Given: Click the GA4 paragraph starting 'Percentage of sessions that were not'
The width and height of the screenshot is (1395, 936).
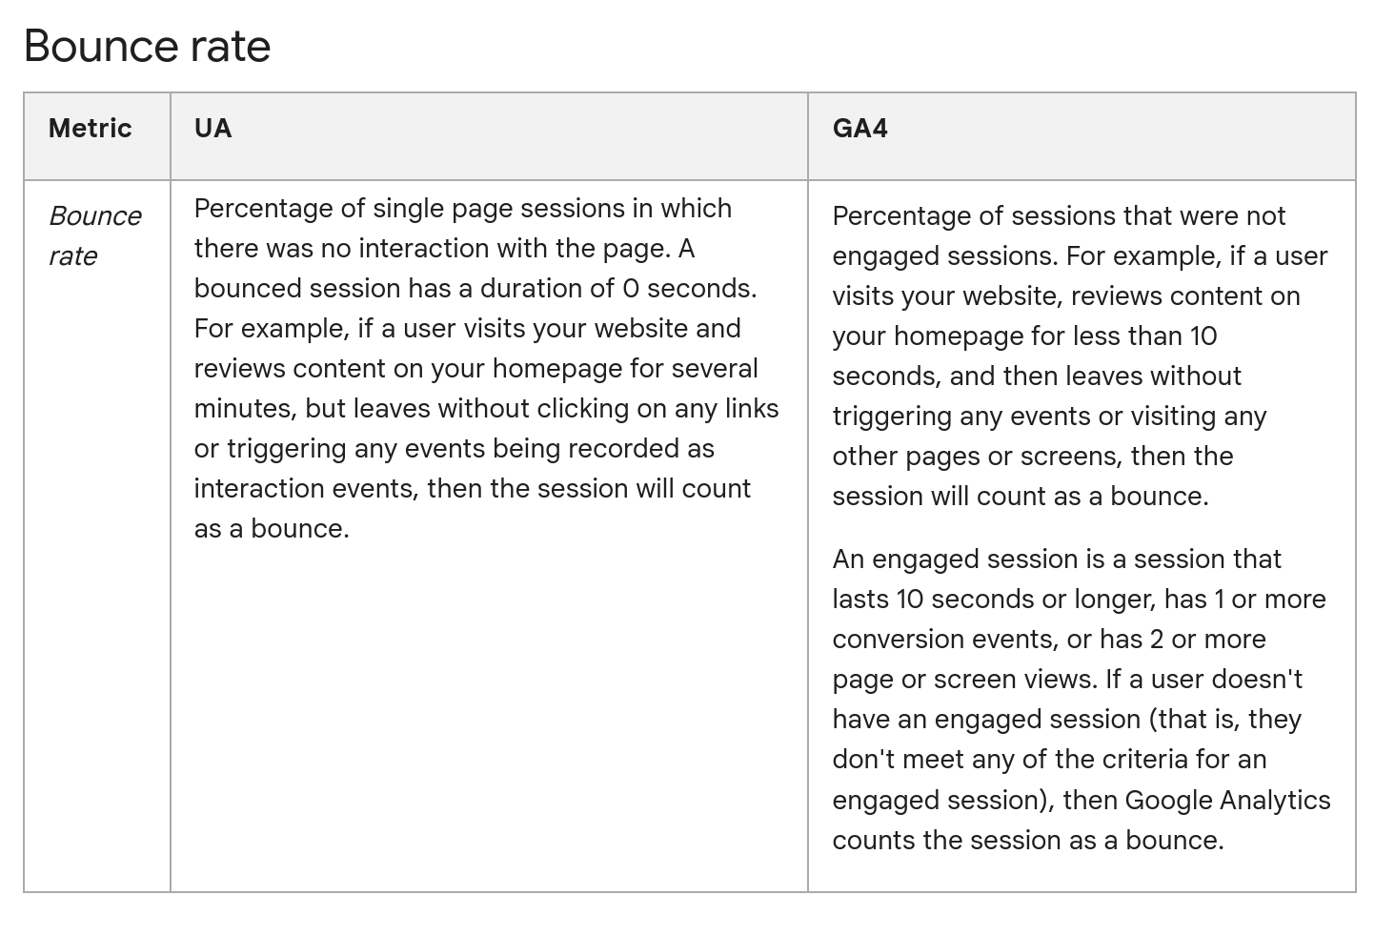Looking at the screenshot, I should 1080,356.
